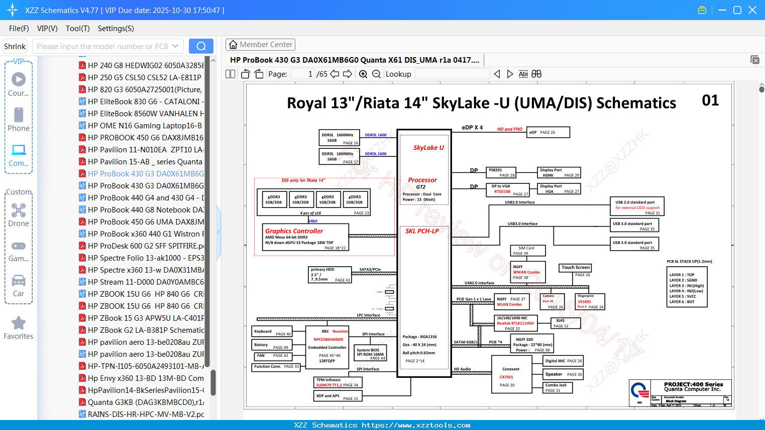Image resolution: width=765 pixels, height=430 pixels.
Task: Click the blue search button
Action: pyautogui.click(x=201, y=46)
